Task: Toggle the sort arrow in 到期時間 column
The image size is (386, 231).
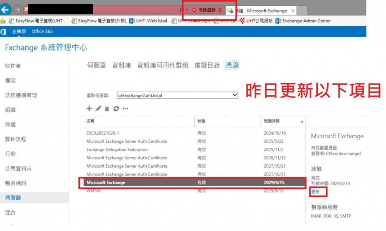Action: (x=302, y=121)
